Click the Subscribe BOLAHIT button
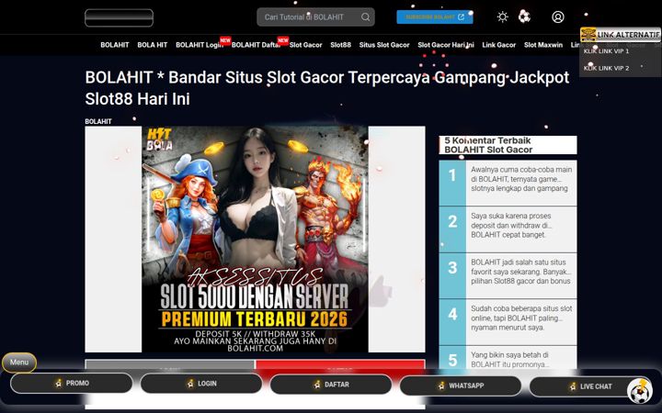Image resolution: width=662 pixels, height=413 pixels. point(434,17)
